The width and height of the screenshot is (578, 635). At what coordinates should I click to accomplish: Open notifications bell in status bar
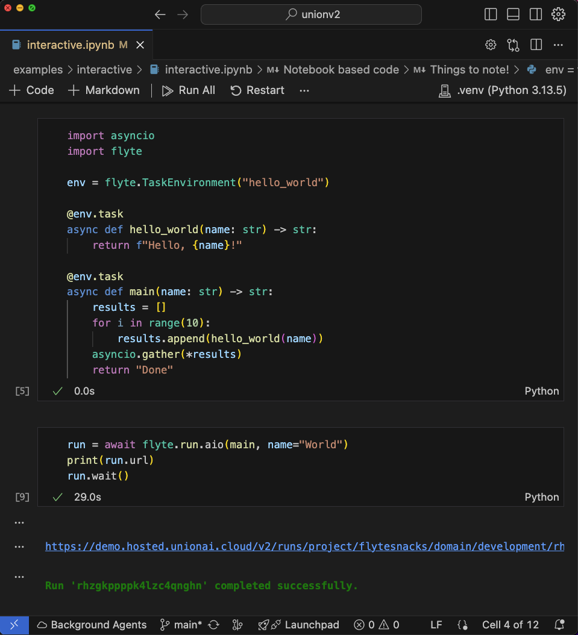pyautogui.click(x=559, y=625)
